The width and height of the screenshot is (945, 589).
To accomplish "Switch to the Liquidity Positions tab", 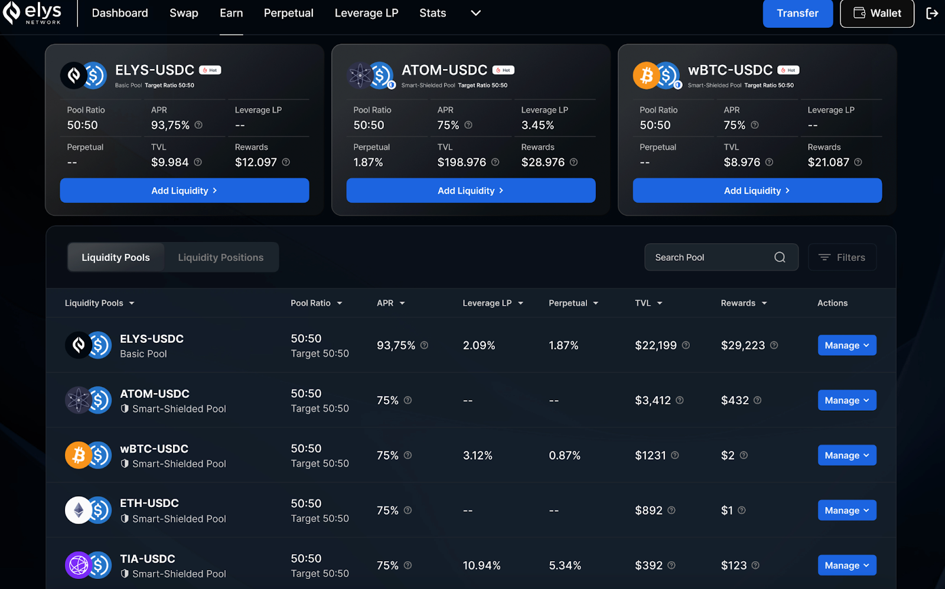I will pyautogui.click(x=221, y=257).
